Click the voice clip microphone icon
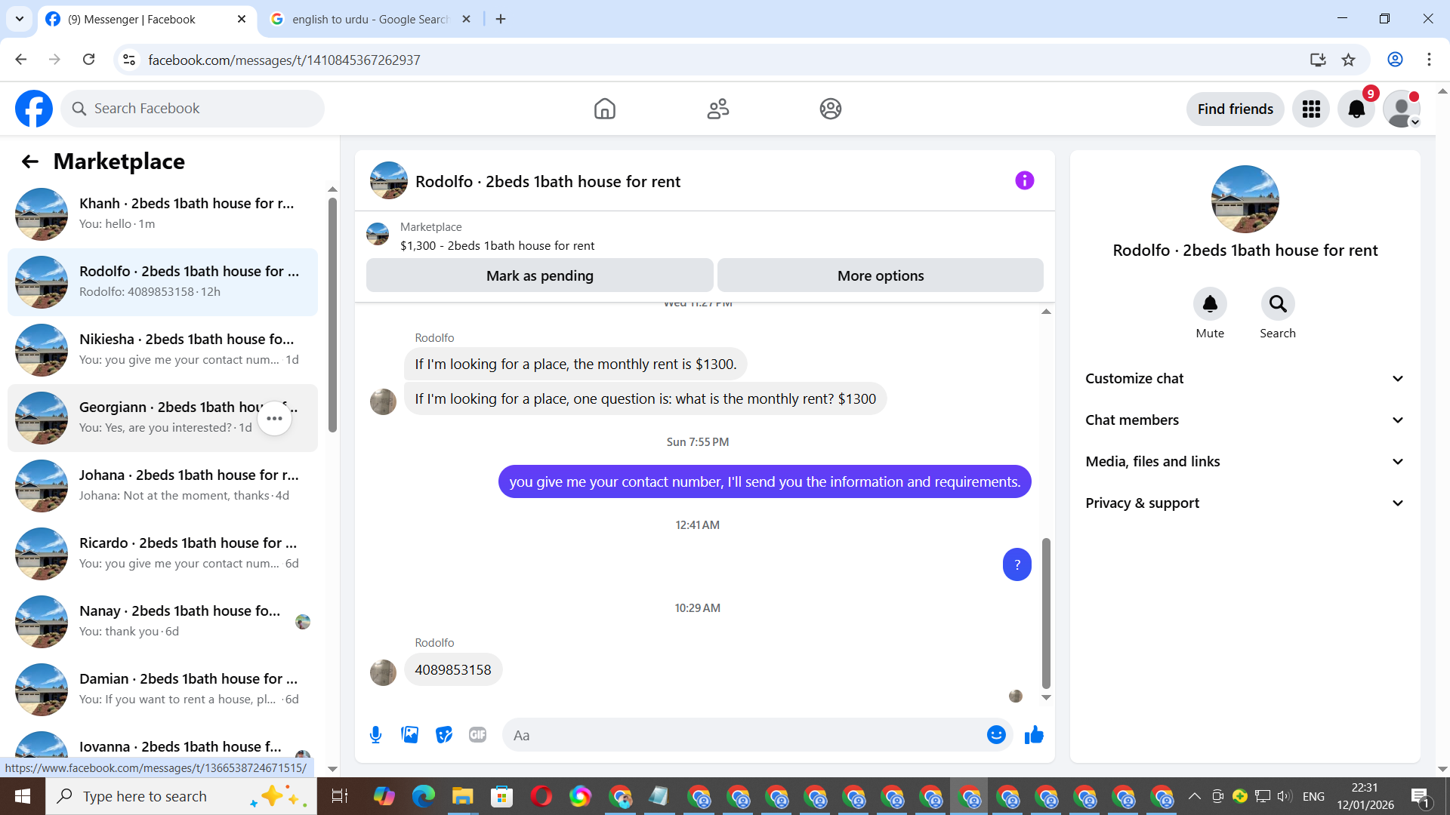 pyautogui.click(x=375, y=735)
